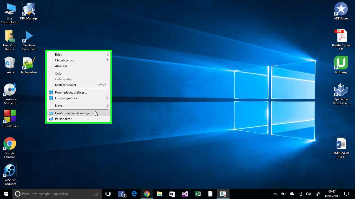Launch the A Udemy shortcut

click(341, 63)
